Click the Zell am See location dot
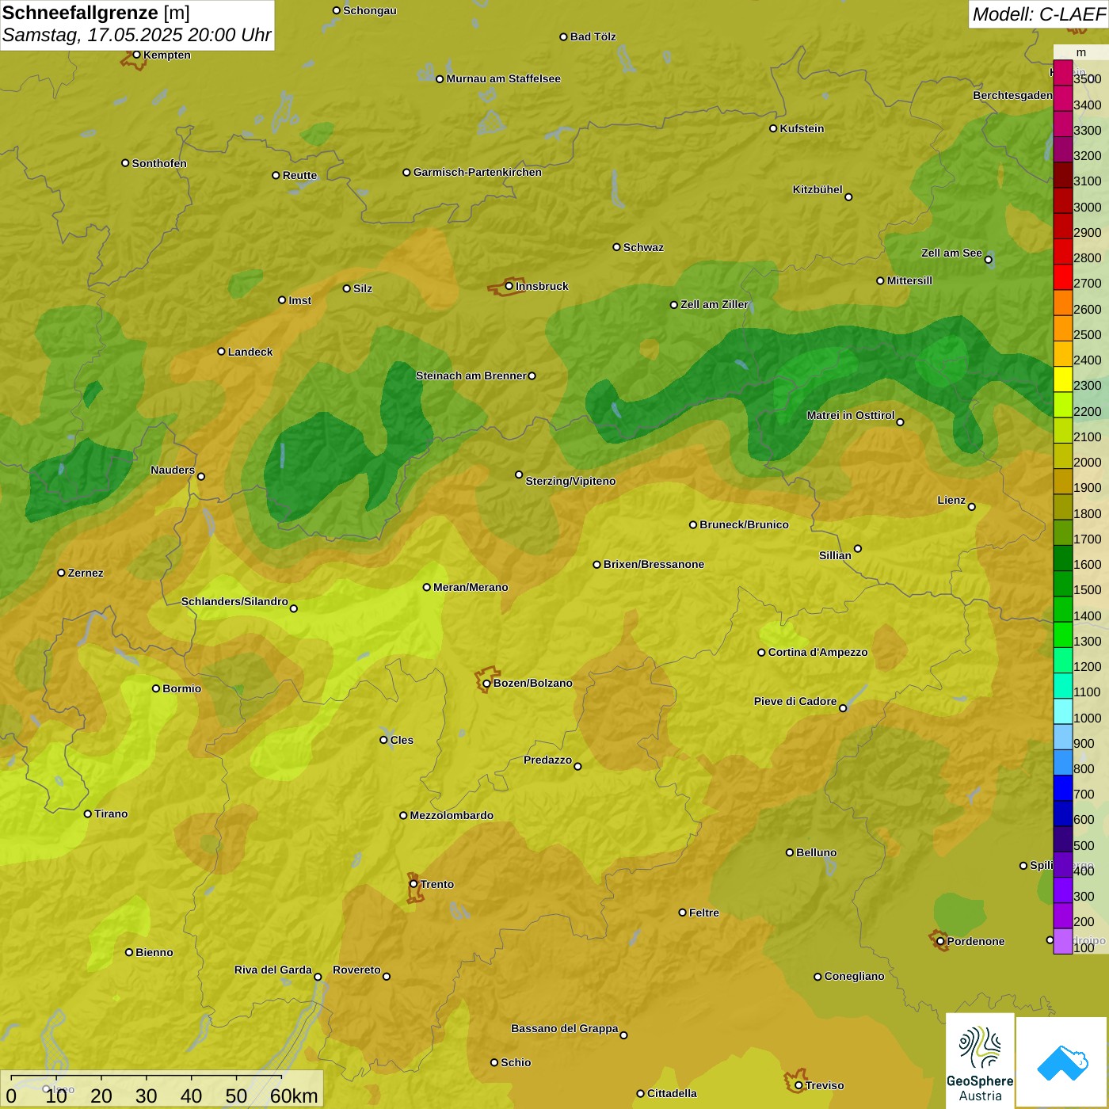 coord(988,259)
